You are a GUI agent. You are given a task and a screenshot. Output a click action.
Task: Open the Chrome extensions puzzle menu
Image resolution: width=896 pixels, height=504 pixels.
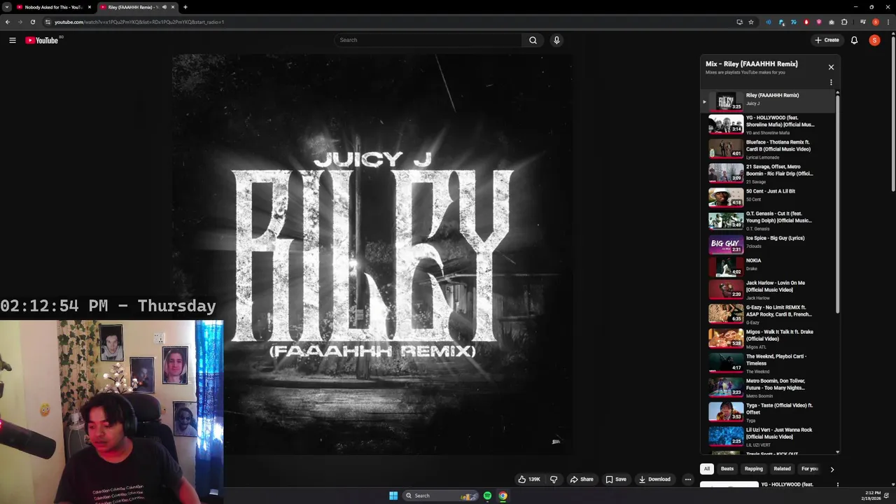point(844,22)
